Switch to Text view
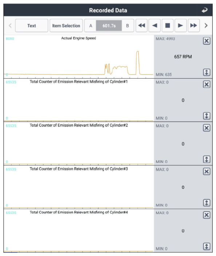The height and width of the screenshot is (256, 216). (x=32, y=25)
